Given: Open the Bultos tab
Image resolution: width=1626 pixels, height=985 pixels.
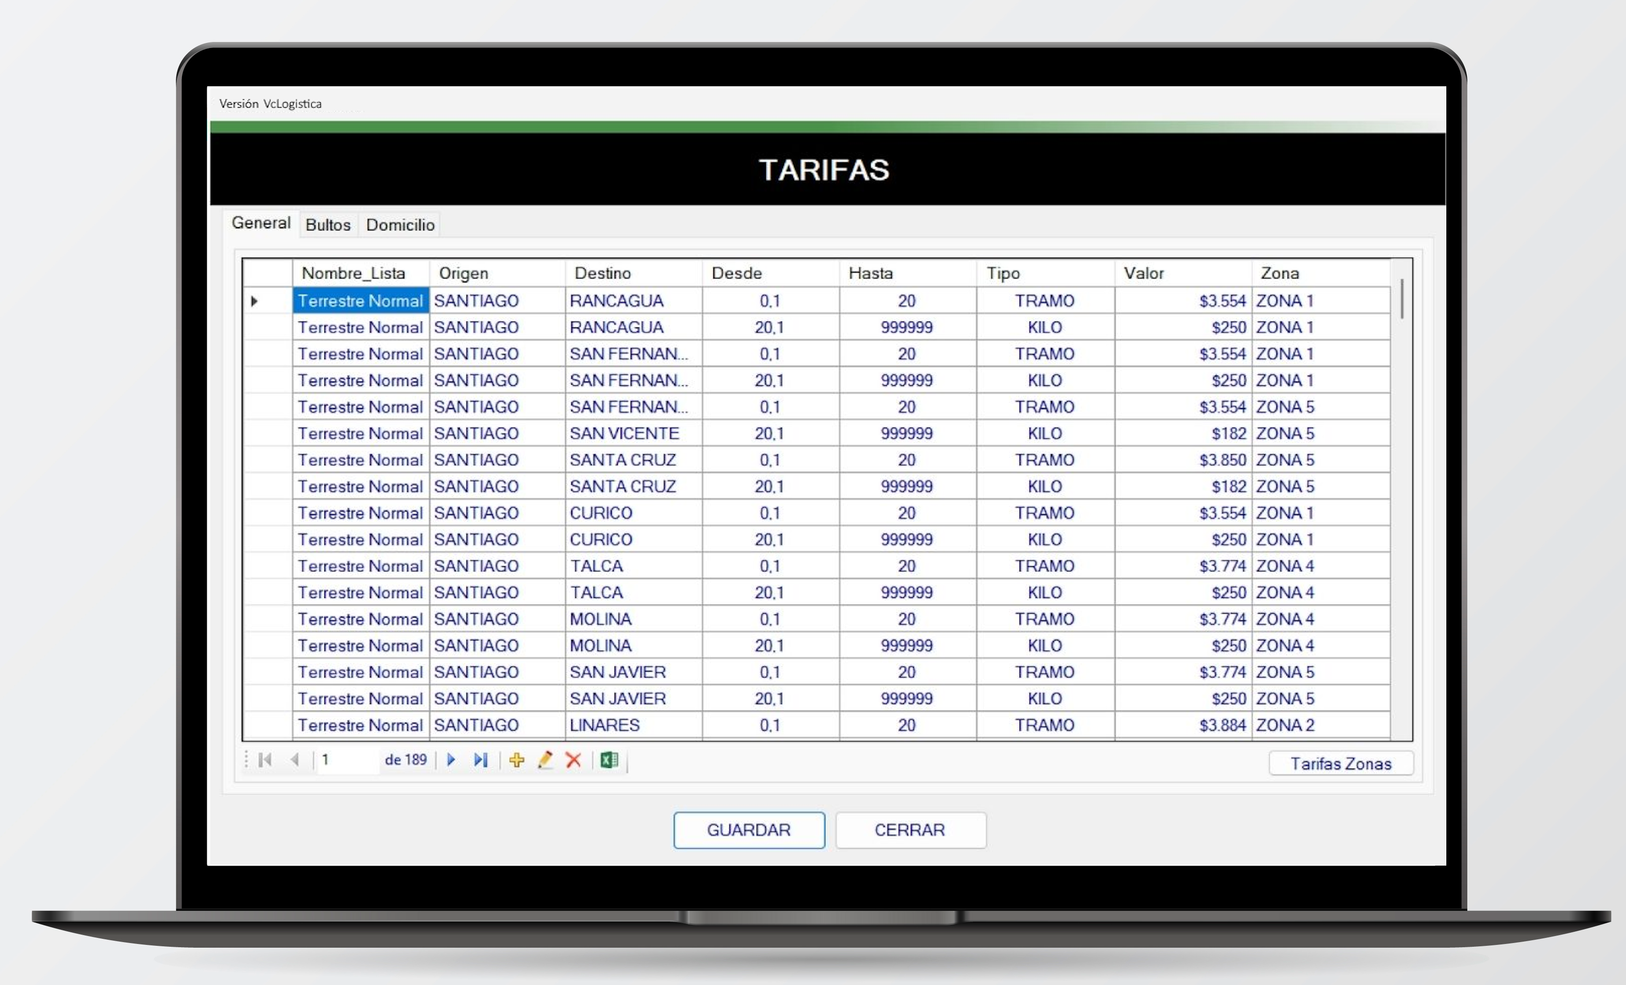Looking at the screenshot, I should [x=328, y=225].
